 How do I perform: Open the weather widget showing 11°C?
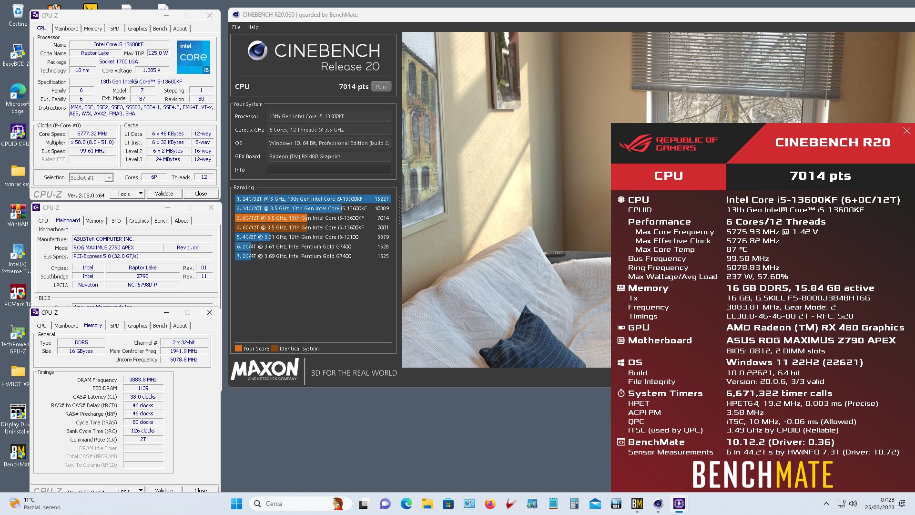[x=36, y=504]
